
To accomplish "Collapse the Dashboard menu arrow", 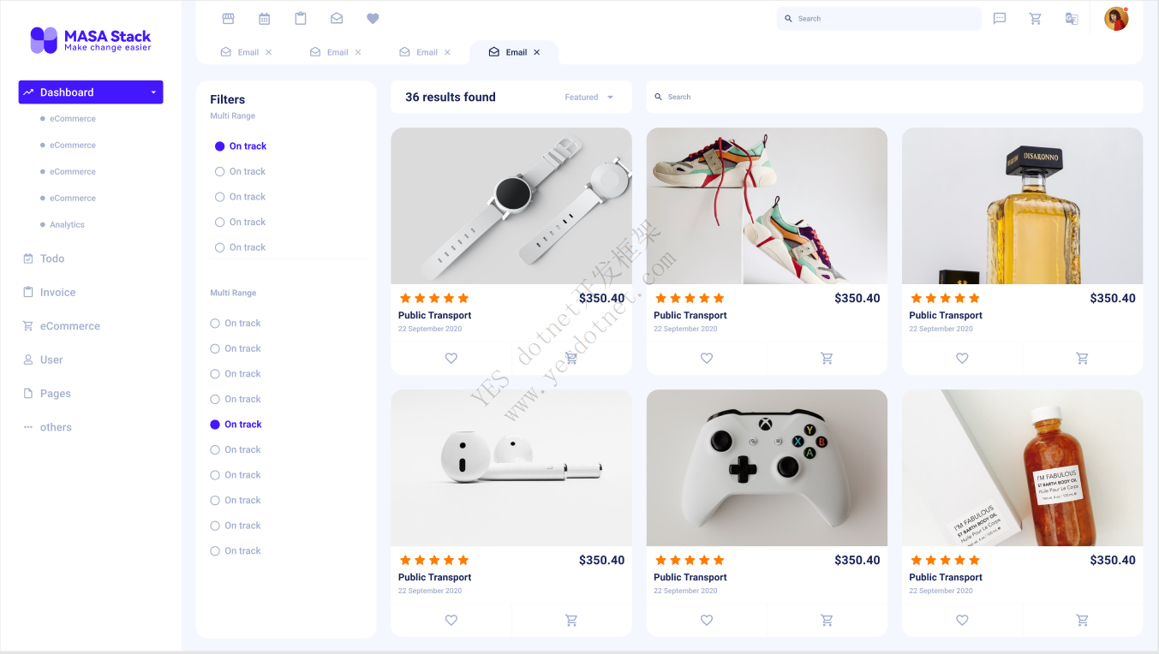I will pyautogui.click(x=153, y=92).
